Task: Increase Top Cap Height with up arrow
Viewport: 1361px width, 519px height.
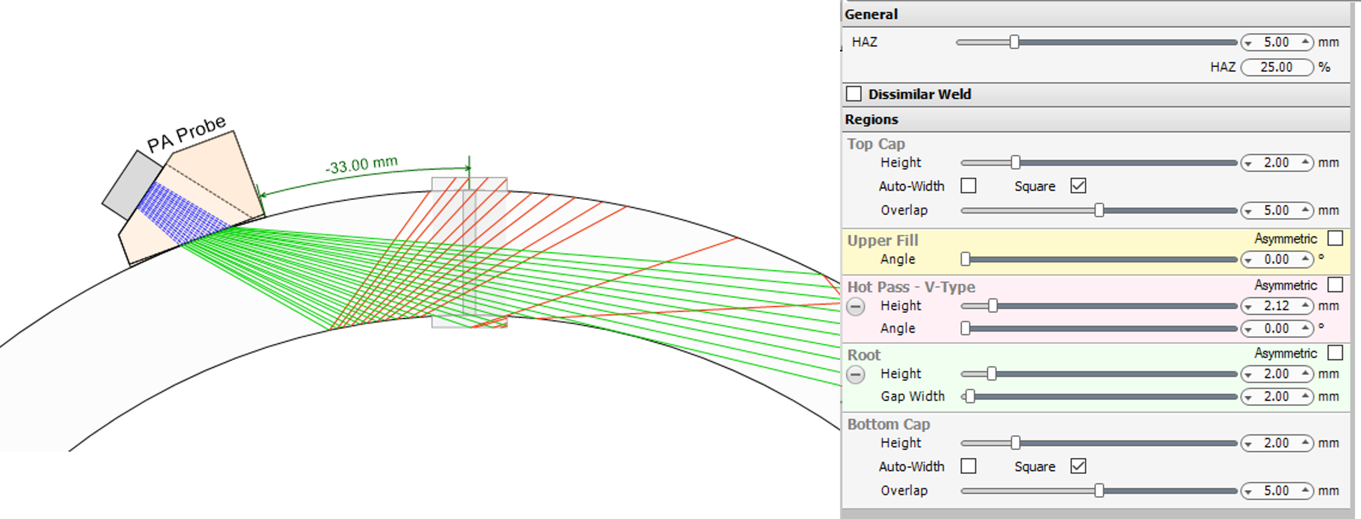Action: [1305, 162]
